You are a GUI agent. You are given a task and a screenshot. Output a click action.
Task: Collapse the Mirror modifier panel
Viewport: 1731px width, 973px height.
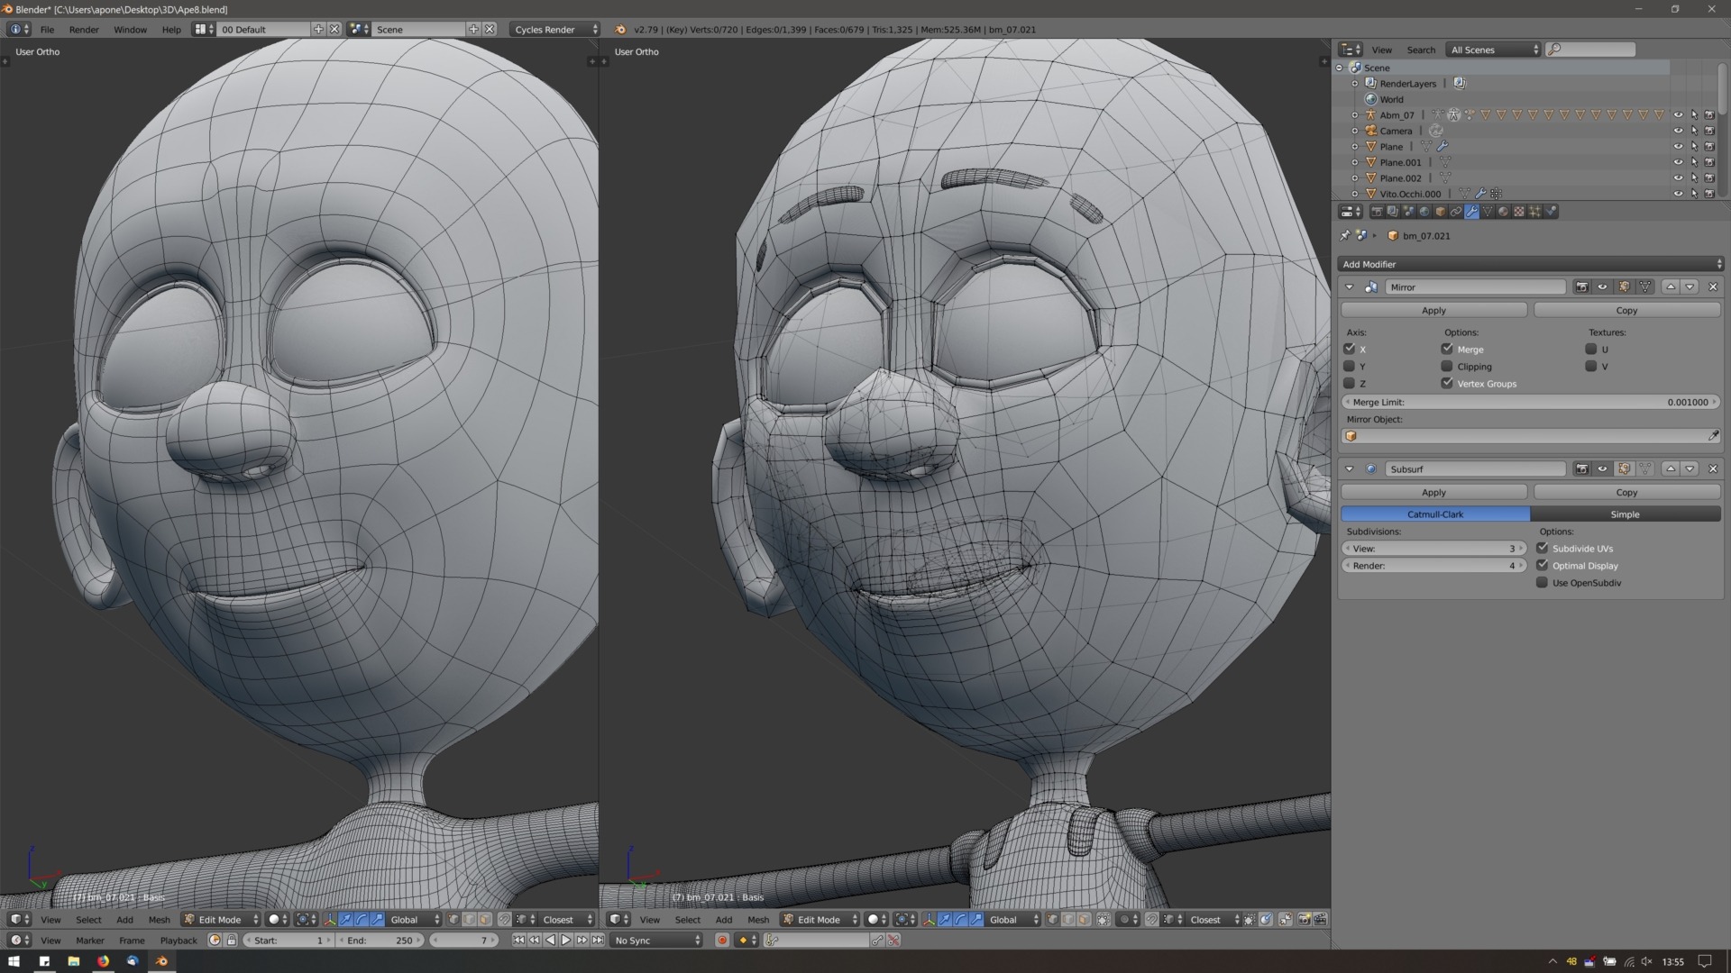click(x=1350, y=287)
